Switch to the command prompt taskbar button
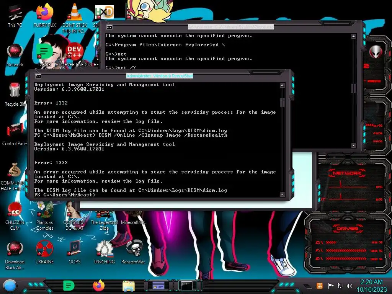392x294 pixels. [x=187, y=285]
